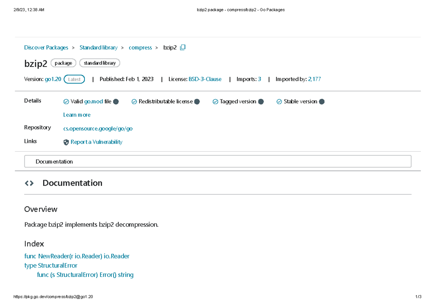The width and height of the screenshot is (435, 307).
Task: Select the Standard library breadcrumb entry
Action: click(x=98, y=47)
